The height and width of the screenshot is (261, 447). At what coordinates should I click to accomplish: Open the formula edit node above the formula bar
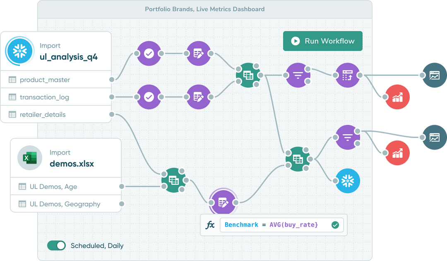(x=223, y=202)
